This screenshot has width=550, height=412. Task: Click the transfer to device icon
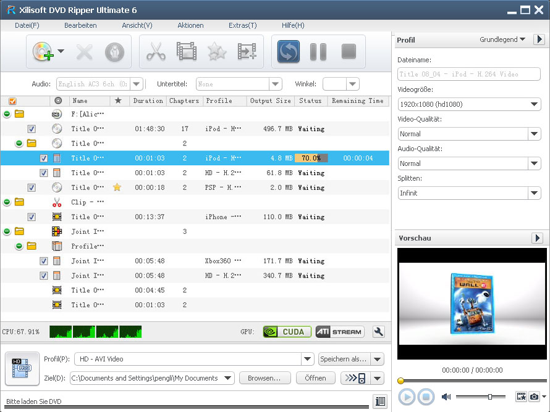[x=355, y=378]
